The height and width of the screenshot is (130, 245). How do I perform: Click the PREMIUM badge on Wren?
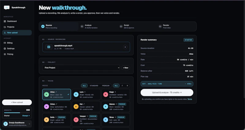point(121,117)
